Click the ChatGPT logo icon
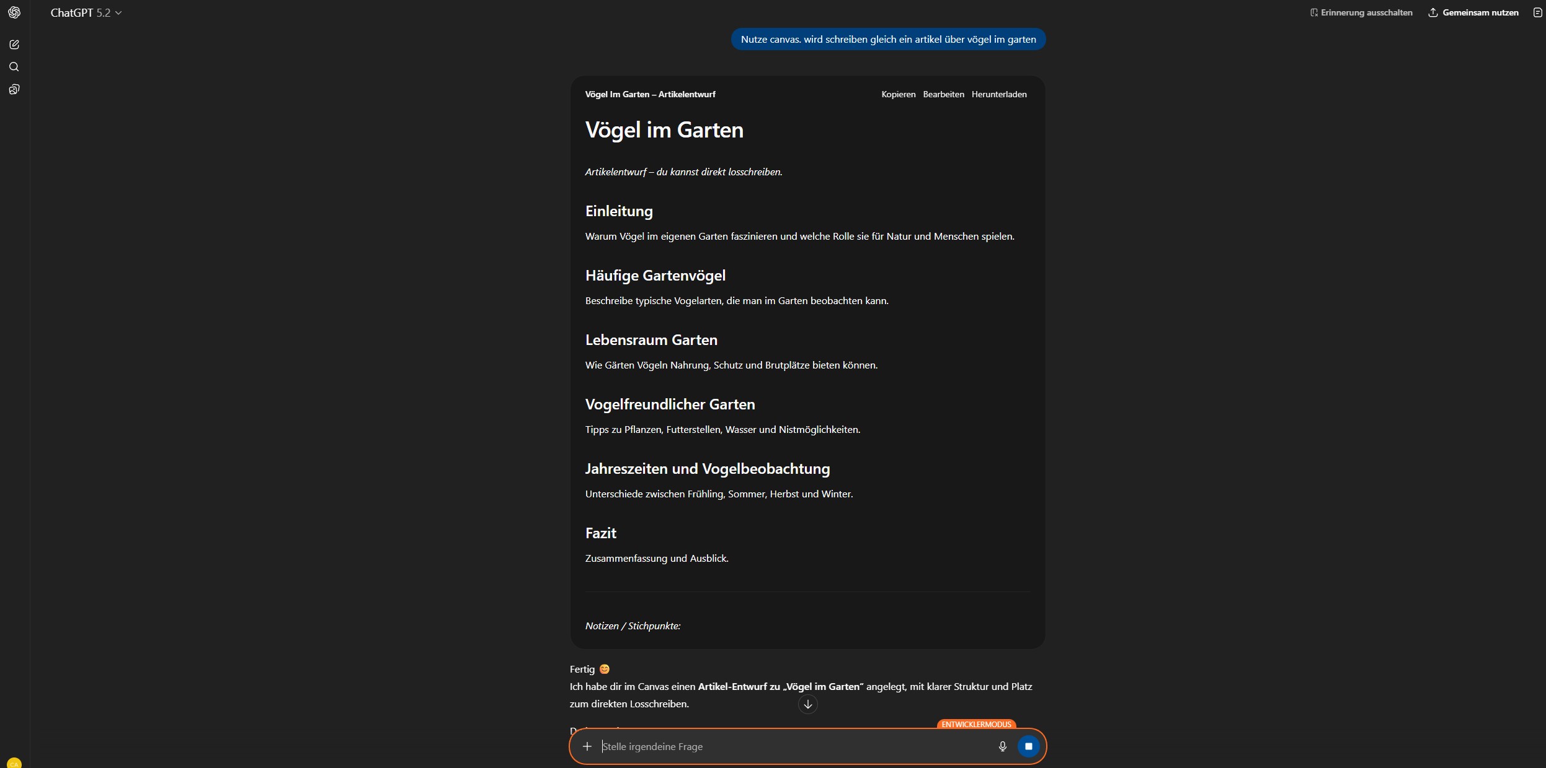The width and height of the screenshot is (1546, 768). (14, 12)
